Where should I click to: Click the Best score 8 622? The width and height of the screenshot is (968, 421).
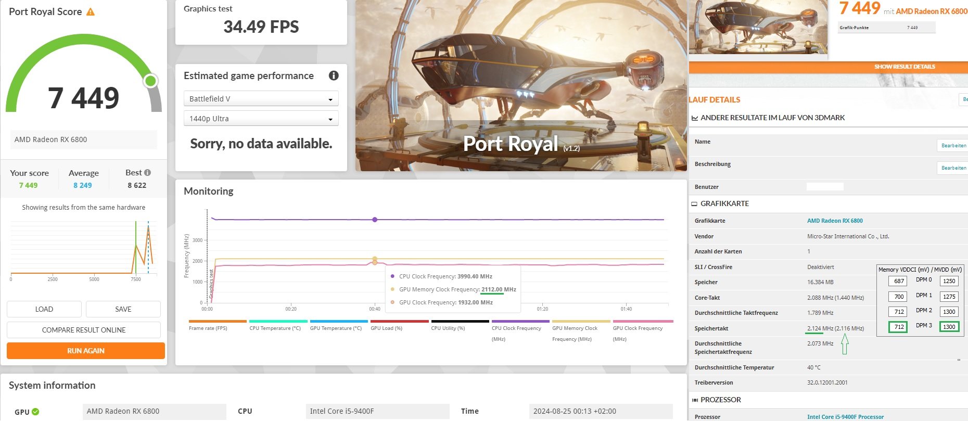(x=137, y=185)
